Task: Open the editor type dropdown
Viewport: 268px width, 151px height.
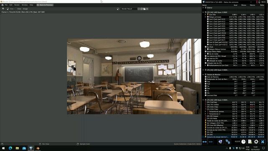Action: click(x=3, y=9)
